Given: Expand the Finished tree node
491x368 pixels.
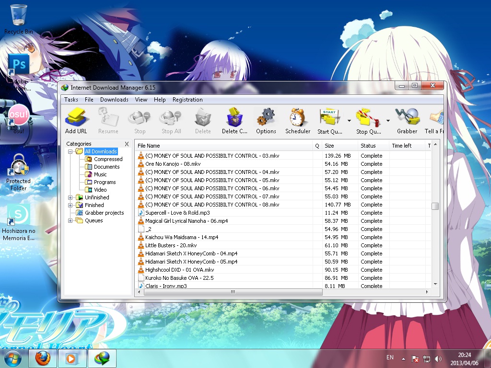Looking at the screenshot, I should click(x=70, y=205).
